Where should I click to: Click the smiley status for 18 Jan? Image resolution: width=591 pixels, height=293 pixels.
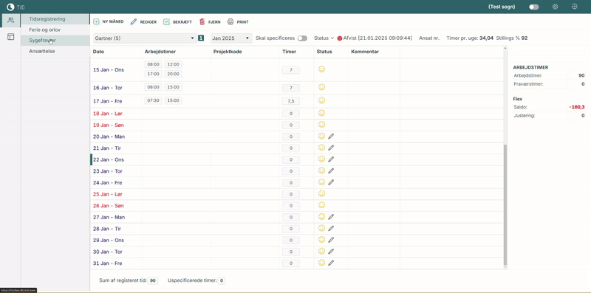[x=321, y=113]
